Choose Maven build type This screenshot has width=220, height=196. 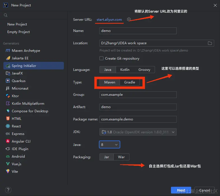pos(110,82)
